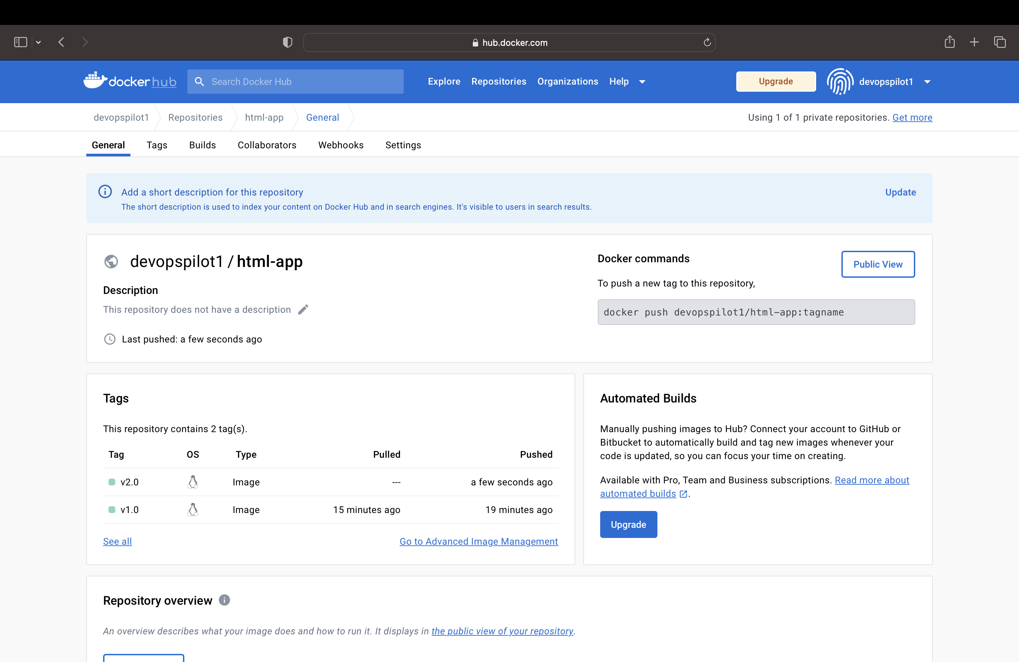Follow the See all tags link
The width and height of the screenshot is (1019, 662).
pyautogui.click(x=117, y=541)
